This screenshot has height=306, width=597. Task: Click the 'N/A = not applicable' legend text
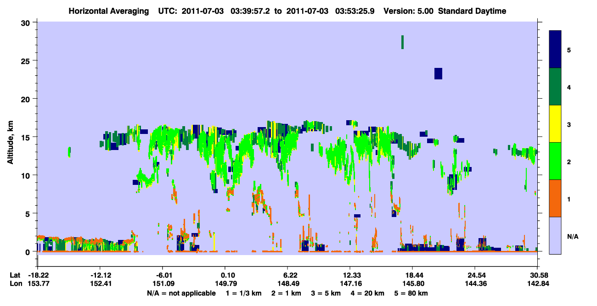[x=181, y=293]
